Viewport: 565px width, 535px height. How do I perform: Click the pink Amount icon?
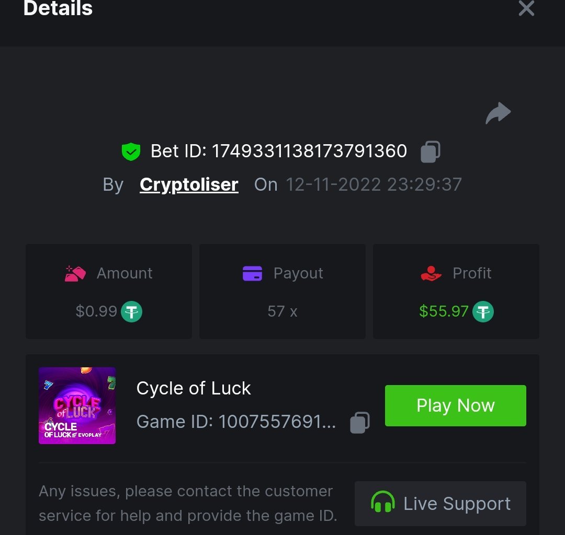pyautogui.click(x=75, y=273)
